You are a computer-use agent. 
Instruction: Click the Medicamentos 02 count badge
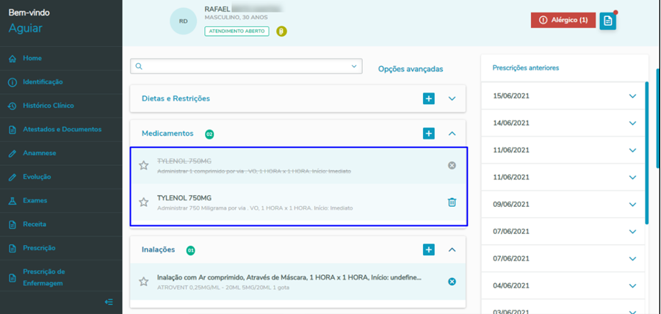pyautogui.click(x=209, y=134)
